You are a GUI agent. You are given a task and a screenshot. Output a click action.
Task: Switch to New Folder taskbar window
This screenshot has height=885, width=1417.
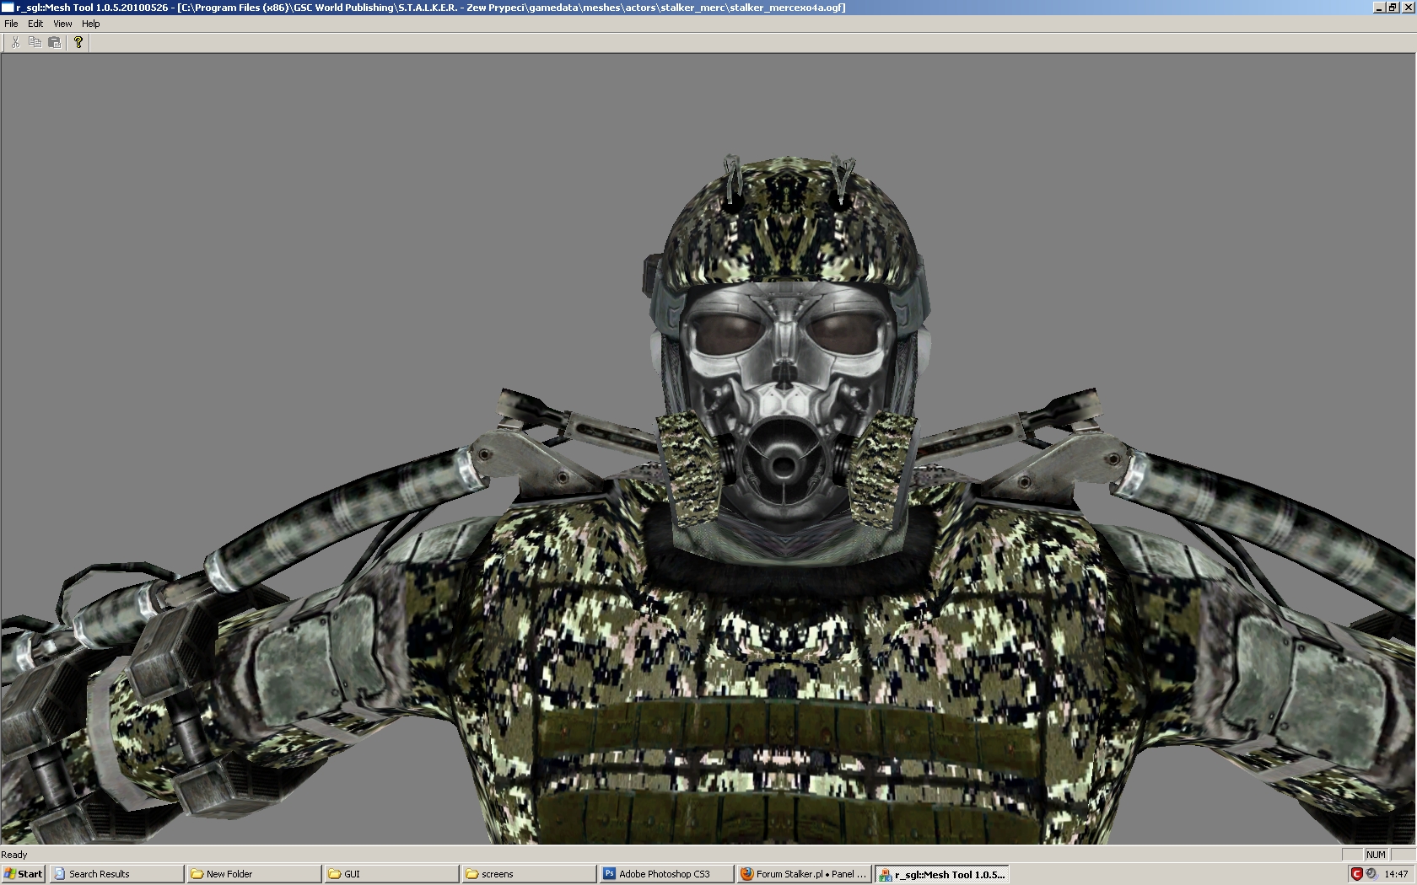[x=254, y=874]
